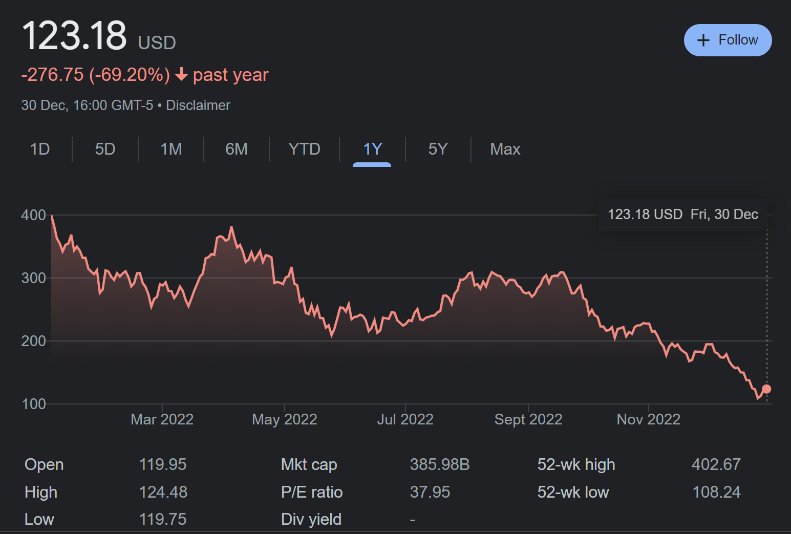Click the plus icon on the Follow button
791x534 pixels.
coord(703,40)
